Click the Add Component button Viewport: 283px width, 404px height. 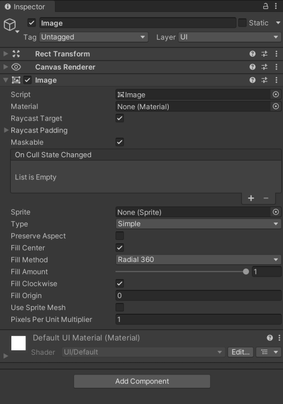pyautogui.click(x=142, y=381)
